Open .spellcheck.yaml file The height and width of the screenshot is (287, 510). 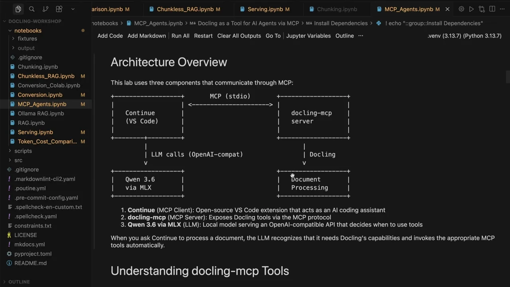click(x=35, y=216)
